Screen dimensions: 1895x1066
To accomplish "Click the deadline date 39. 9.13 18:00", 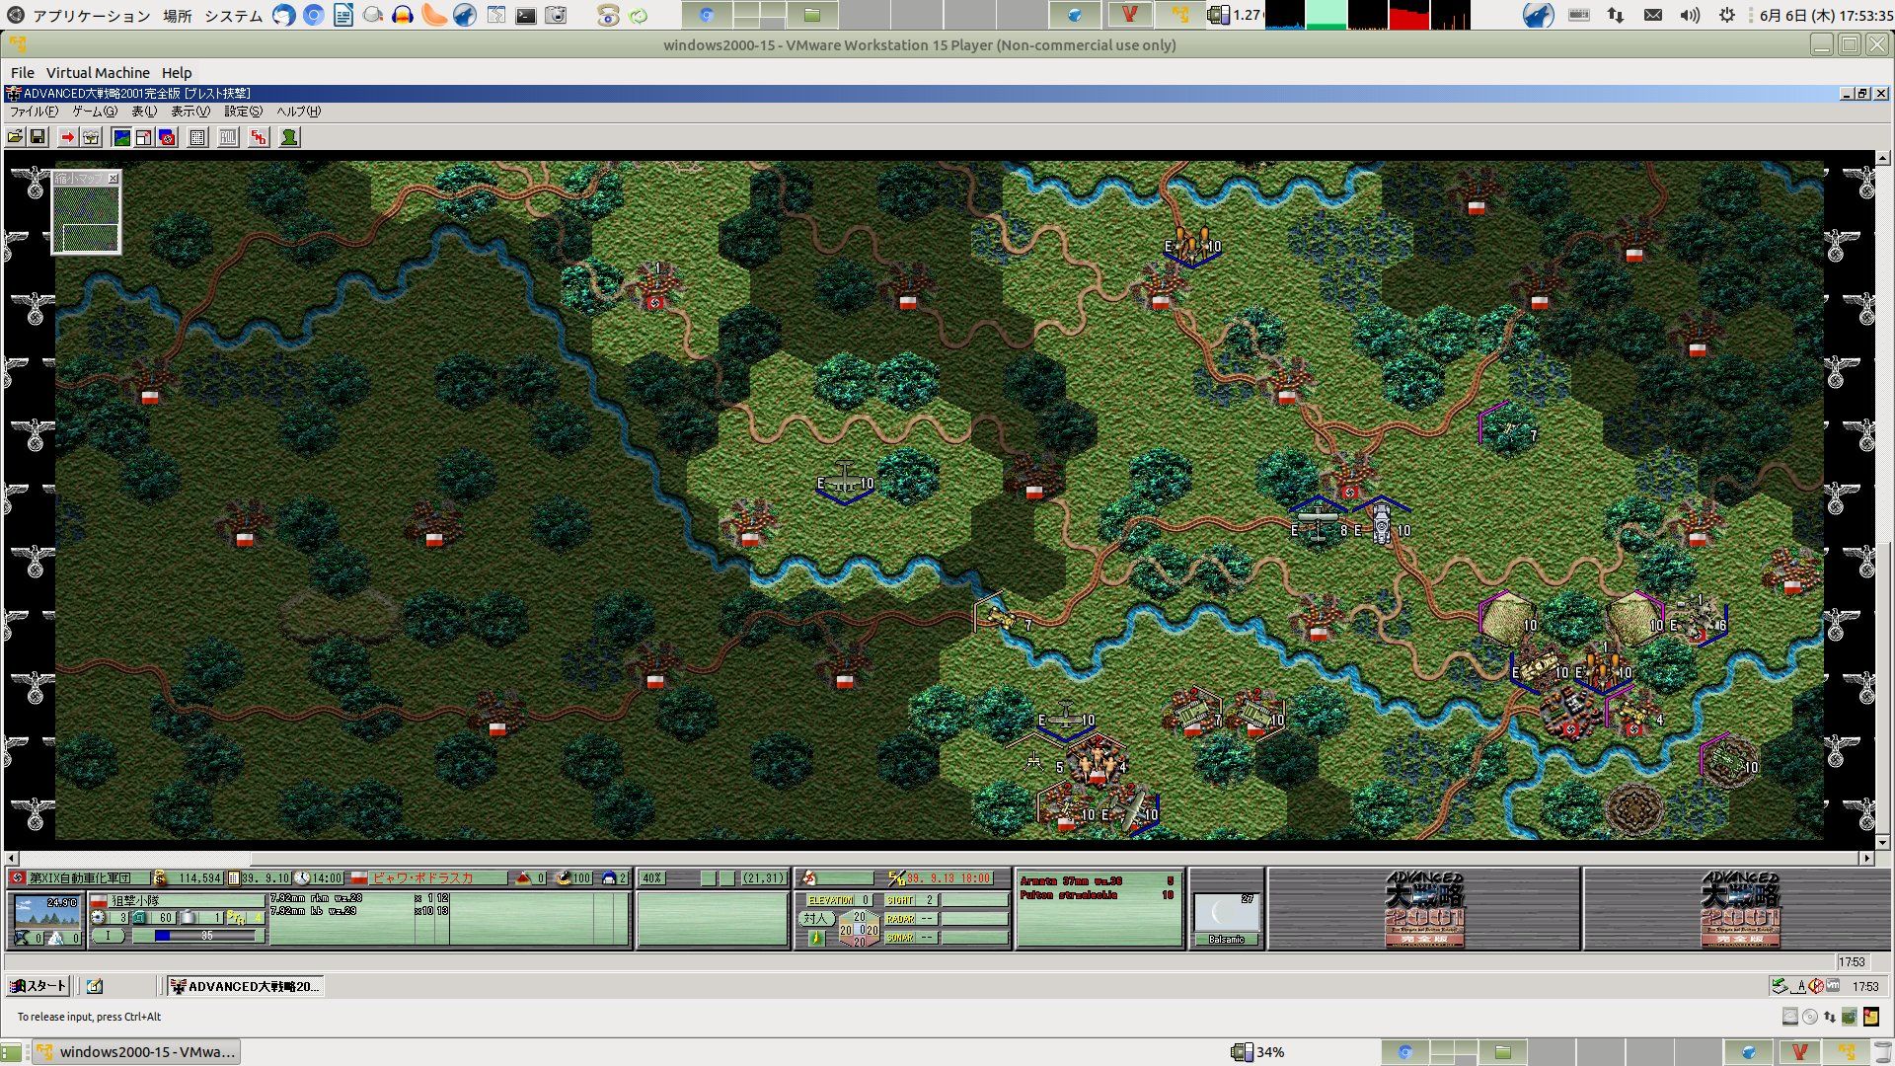I will [x=948, y=878].
